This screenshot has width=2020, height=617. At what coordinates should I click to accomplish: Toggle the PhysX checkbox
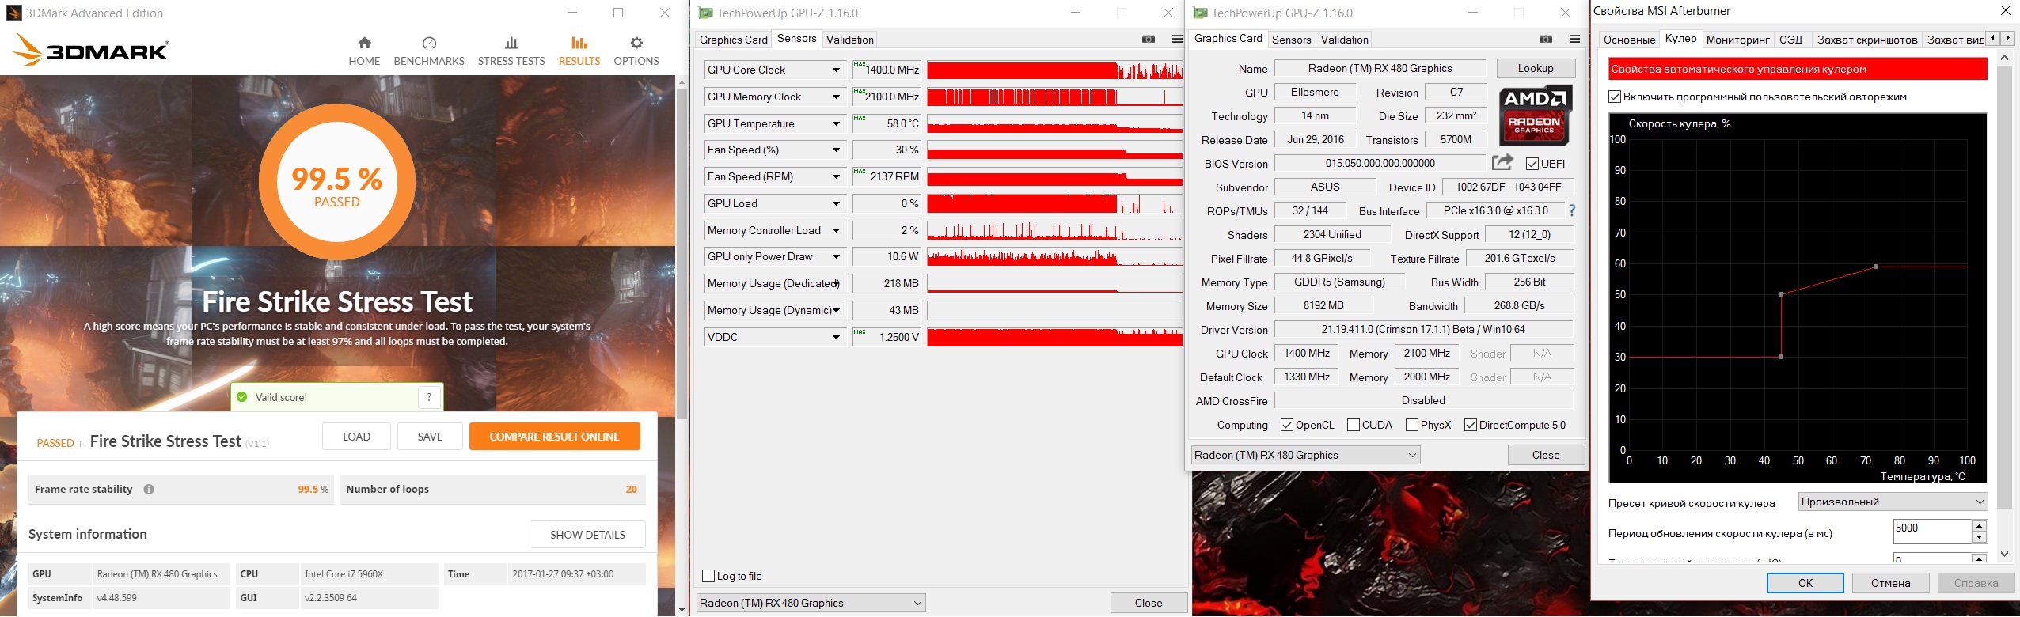pyautogui.click(x=1412, y=425)
